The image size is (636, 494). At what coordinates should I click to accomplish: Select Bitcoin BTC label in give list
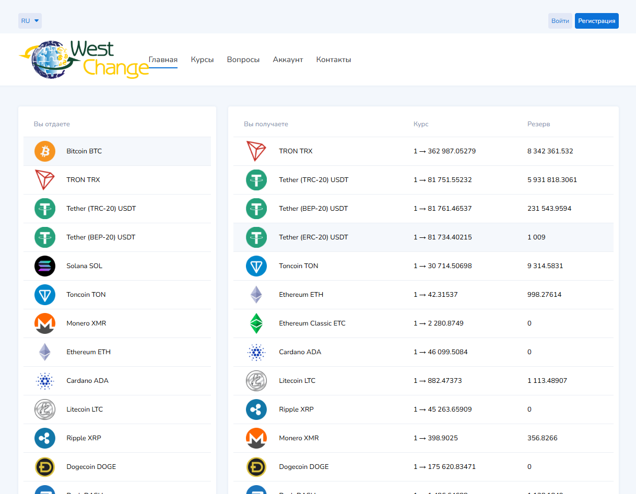[84, 151]
